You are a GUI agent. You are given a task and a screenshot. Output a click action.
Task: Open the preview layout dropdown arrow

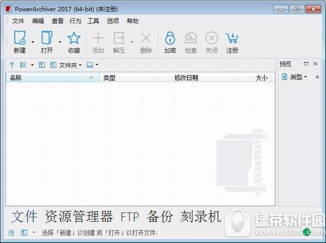pyautogui.click(x=97, y=65)
